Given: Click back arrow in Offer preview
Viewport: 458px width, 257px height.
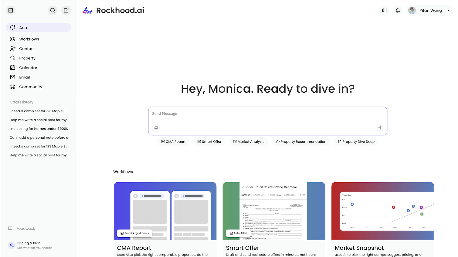Looking at the screenshot, I should pyautogui.click(x=243, y=187).
